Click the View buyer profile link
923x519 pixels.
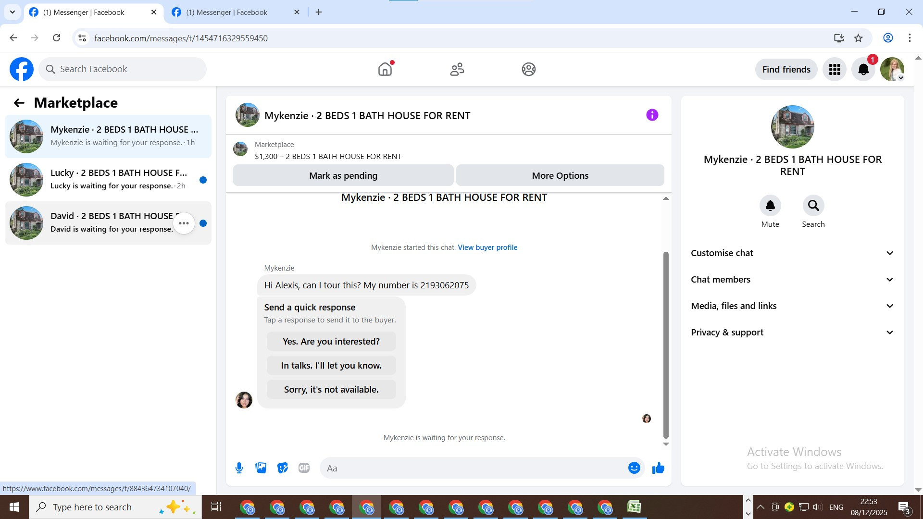487,247
